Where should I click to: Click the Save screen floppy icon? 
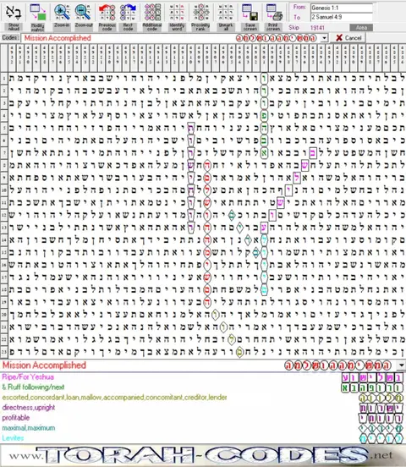click(x=250, y=12)
